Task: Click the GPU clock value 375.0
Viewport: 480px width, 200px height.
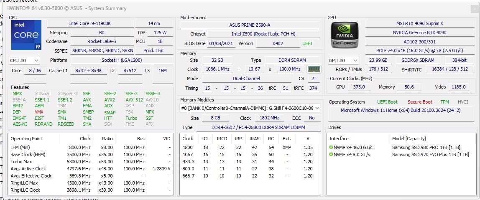Action: coord(359,87)
